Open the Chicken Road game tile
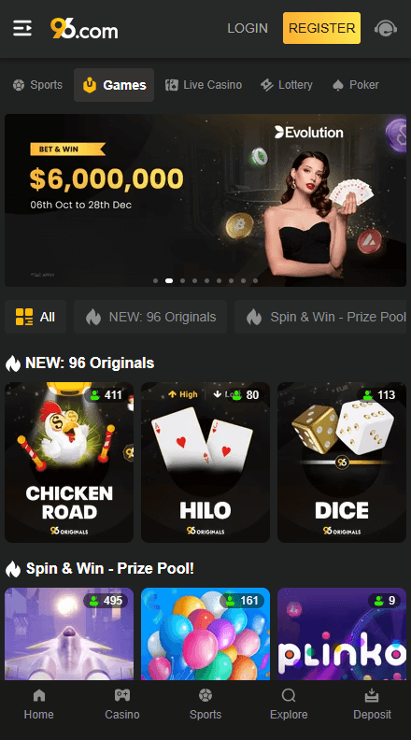 [x=69, y=462]
